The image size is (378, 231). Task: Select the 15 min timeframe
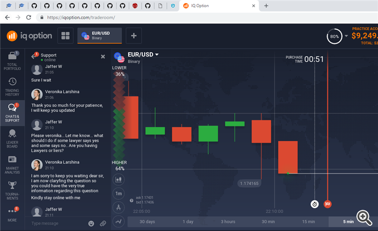tap(308, 221)
